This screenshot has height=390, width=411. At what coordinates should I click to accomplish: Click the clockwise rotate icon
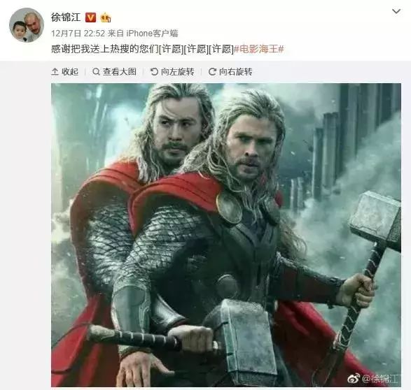click(x=212, y=72)
